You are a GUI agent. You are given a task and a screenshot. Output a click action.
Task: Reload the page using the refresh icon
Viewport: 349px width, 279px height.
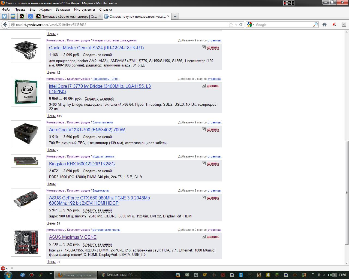(241, 25)
